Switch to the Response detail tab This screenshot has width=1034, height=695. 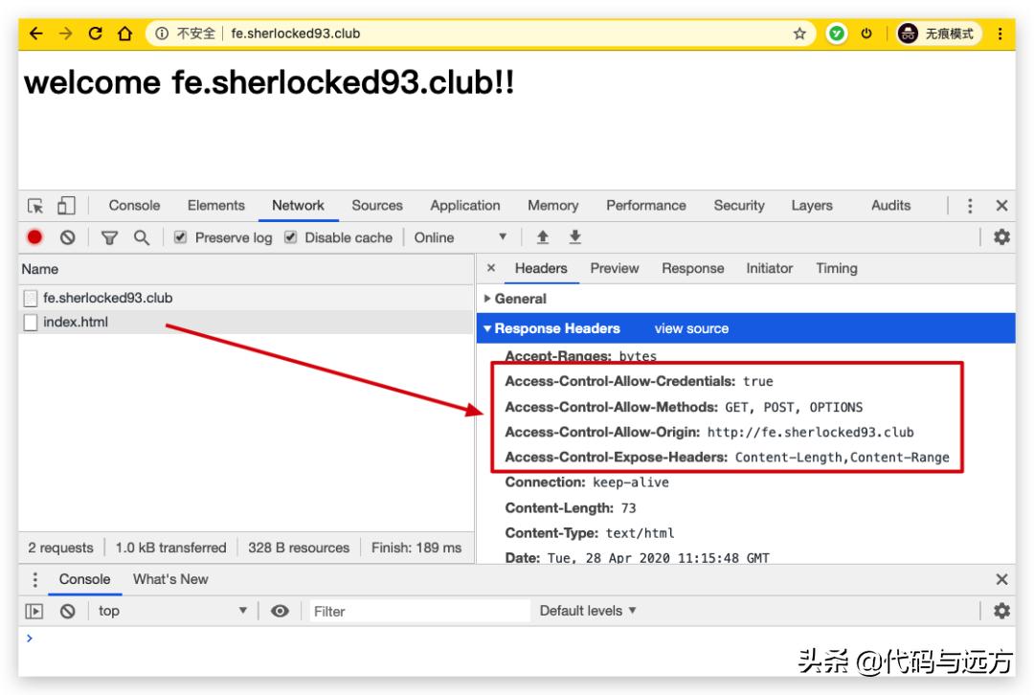(x=693, y=268)
